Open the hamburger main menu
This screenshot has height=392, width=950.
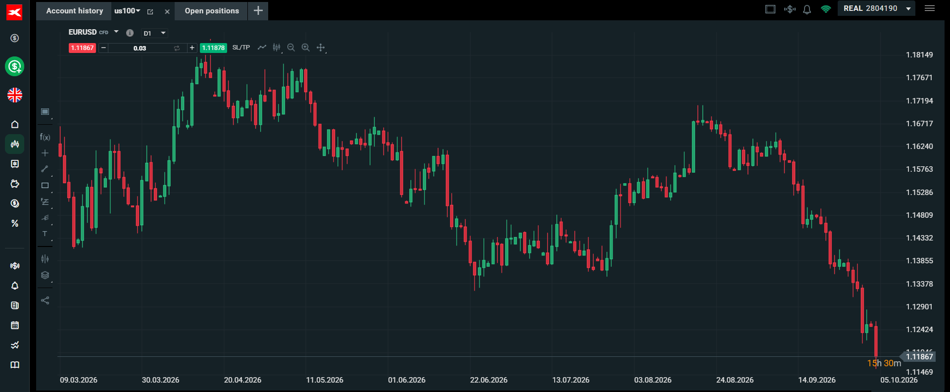pos(930,8)
